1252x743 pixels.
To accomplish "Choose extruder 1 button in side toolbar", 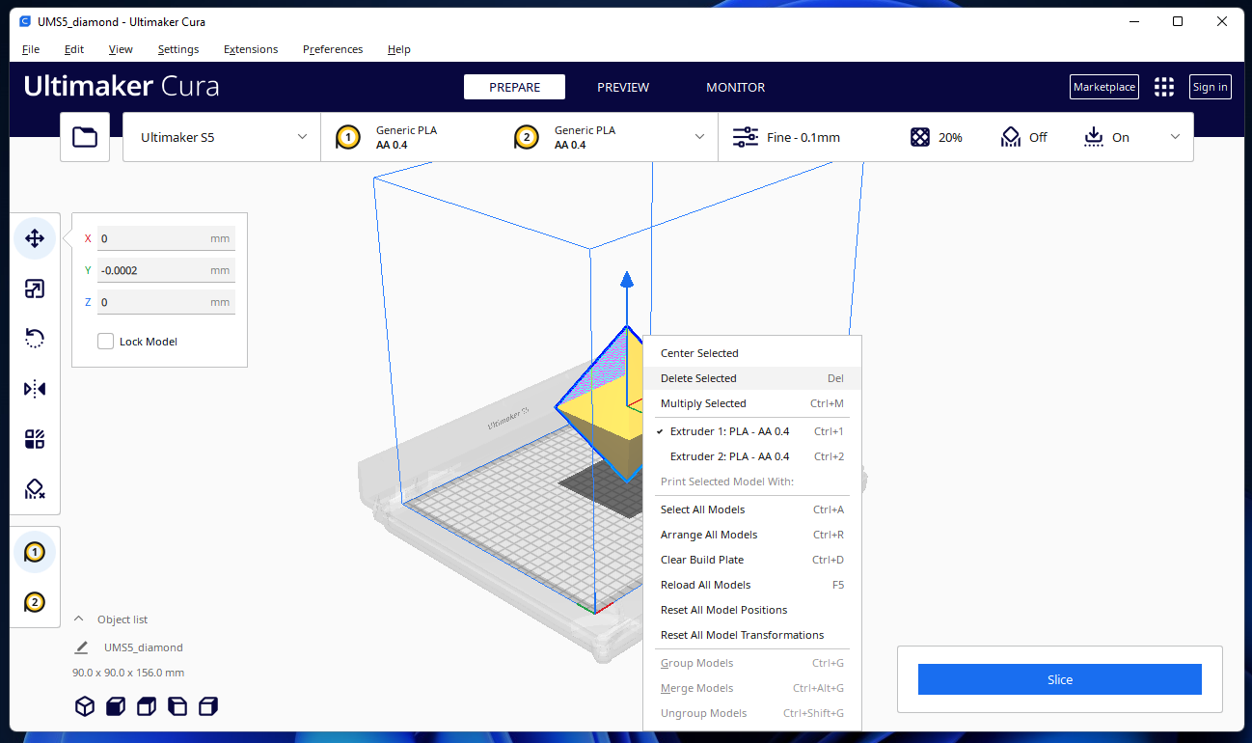I will coord(35,552).
